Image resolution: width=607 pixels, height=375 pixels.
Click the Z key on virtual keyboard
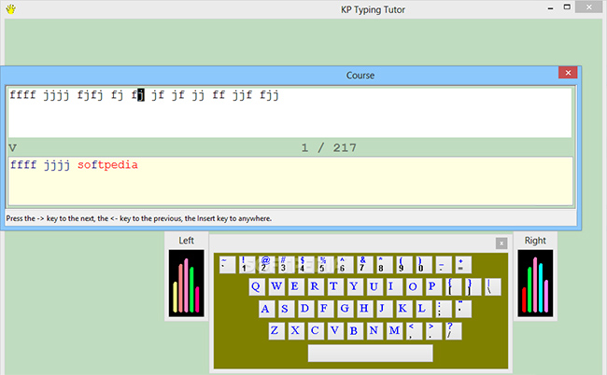point(276,331)
